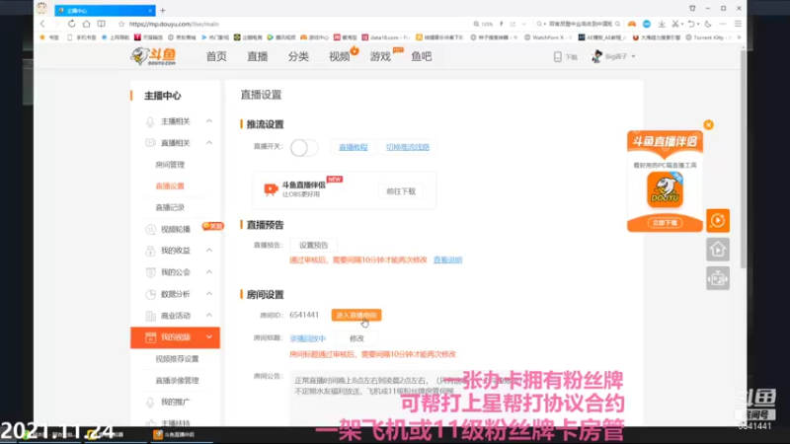
Task: Open 直播 in the top navigation
Action: tap(258, 56)
